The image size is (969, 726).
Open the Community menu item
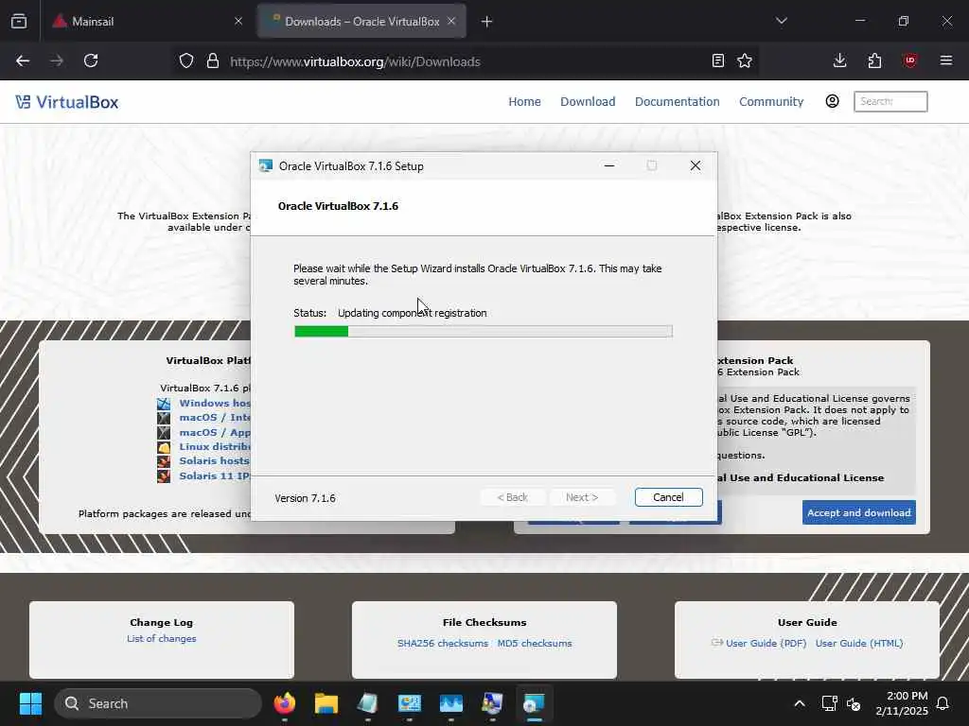(x=770, y=101)
